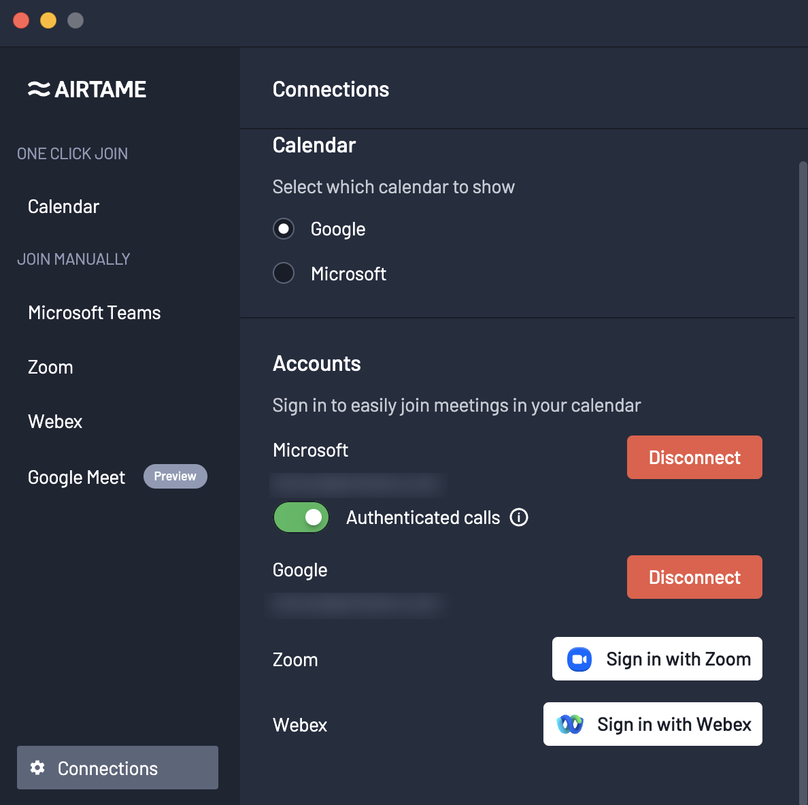Select Google Meet in the sidebar

point(76,477)
